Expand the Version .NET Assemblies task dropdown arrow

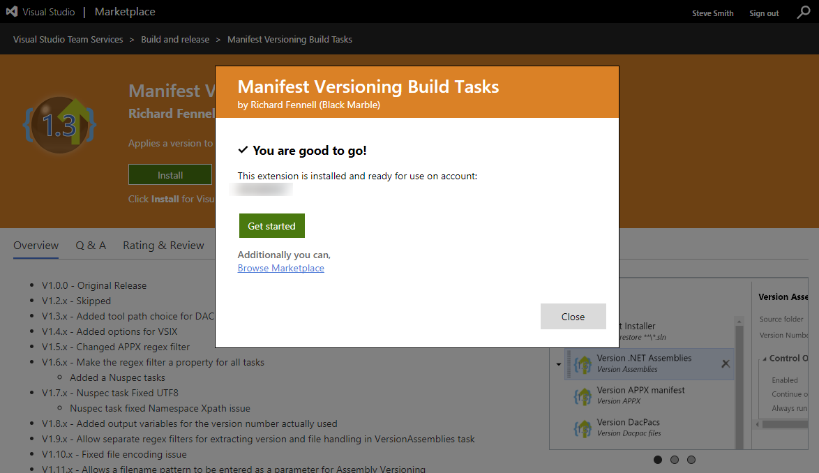(x=558, y=364)
